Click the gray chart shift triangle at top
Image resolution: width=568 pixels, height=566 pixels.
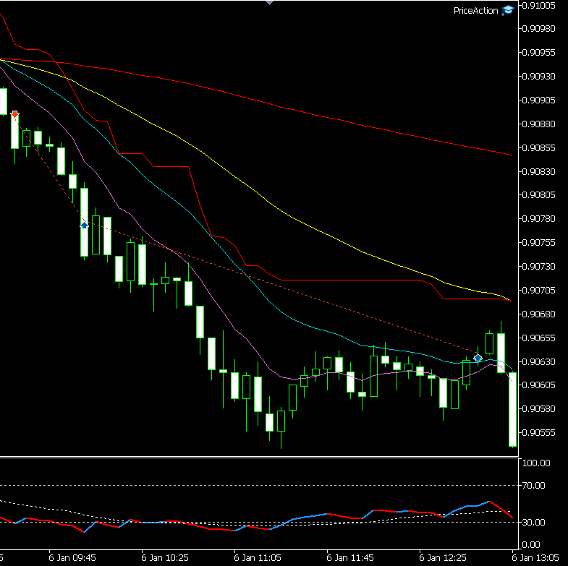point(270,3)
